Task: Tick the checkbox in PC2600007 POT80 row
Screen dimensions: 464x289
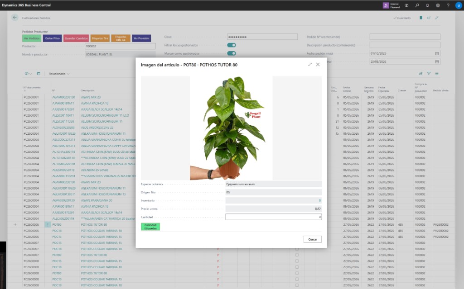Action: [297, 255]
